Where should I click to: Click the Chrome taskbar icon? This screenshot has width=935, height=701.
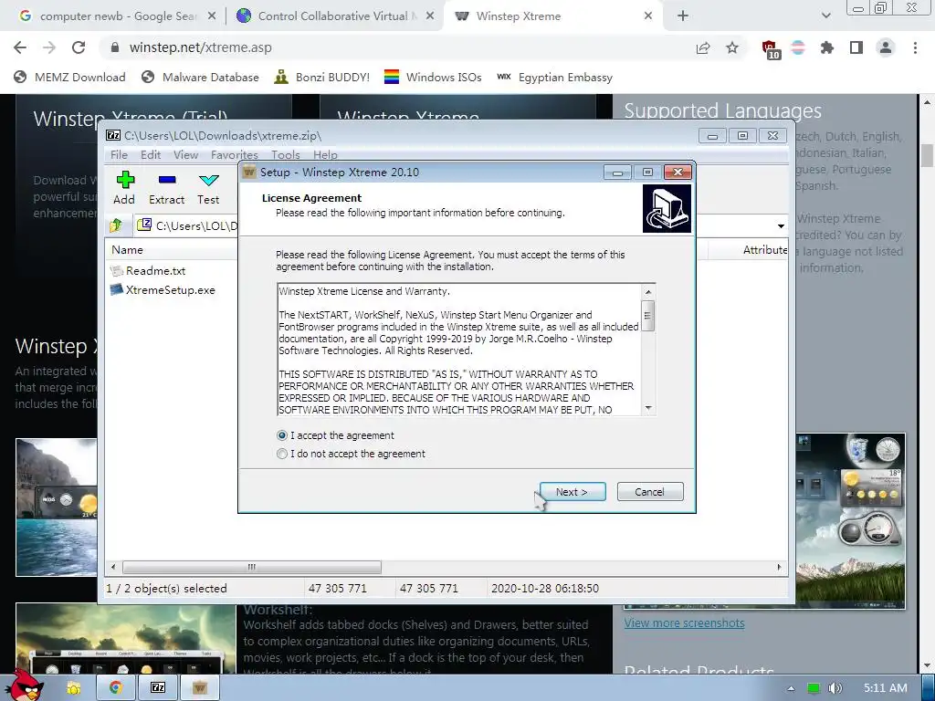point(115,688)
